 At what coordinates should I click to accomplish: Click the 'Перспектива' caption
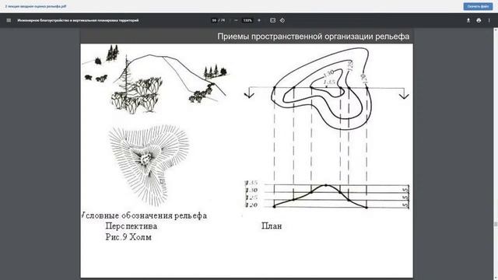[132, 226]
